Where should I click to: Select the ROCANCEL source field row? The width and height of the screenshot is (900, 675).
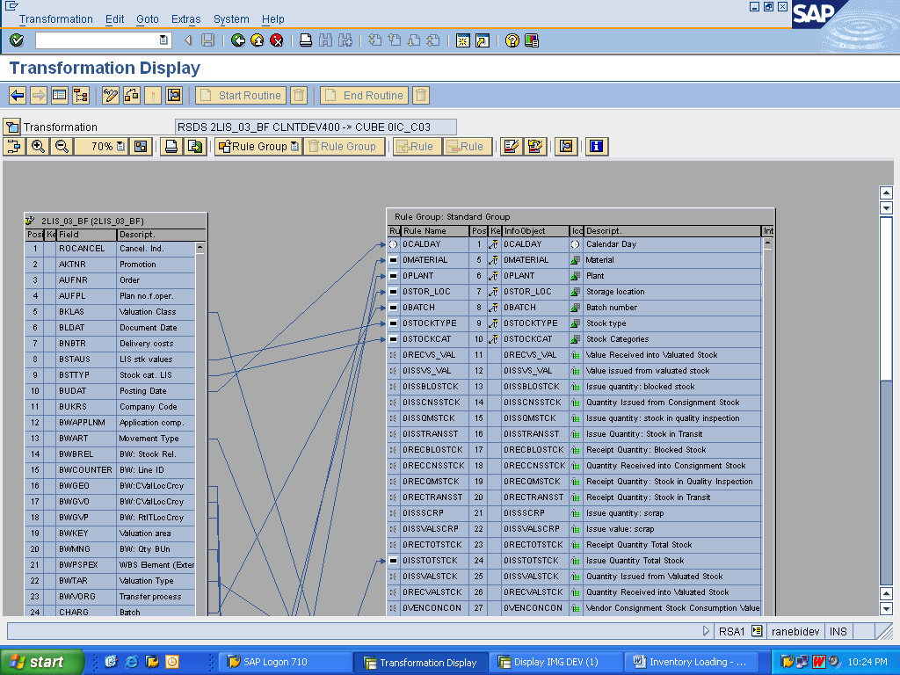click(110, 249)
